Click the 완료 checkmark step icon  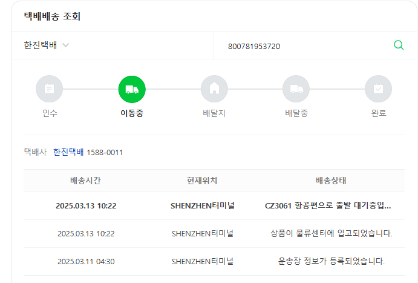(378, 89)
